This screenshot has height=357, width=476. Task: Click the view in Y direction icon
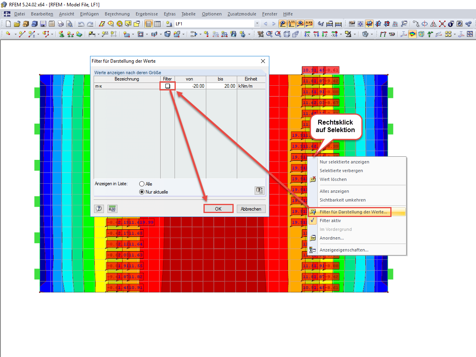[316, 34]
